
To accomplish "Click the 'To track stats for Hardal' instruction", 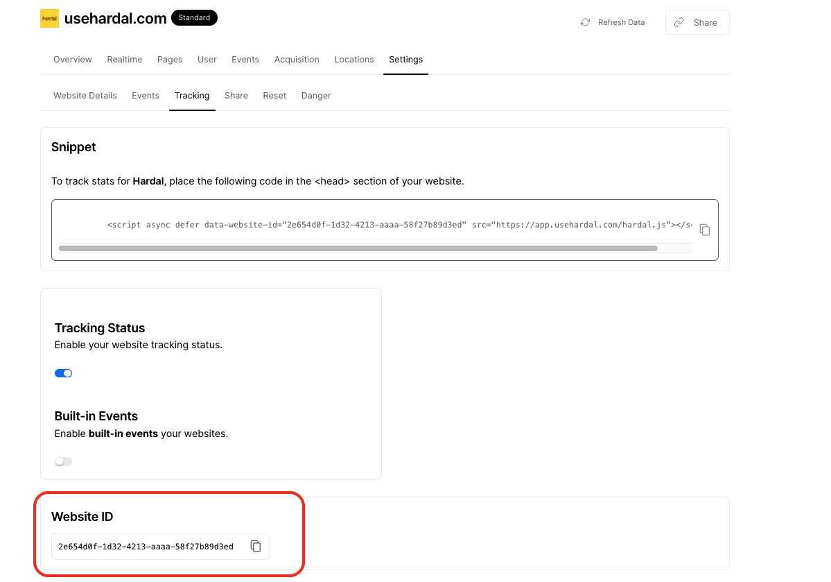I will pos(258,182).
